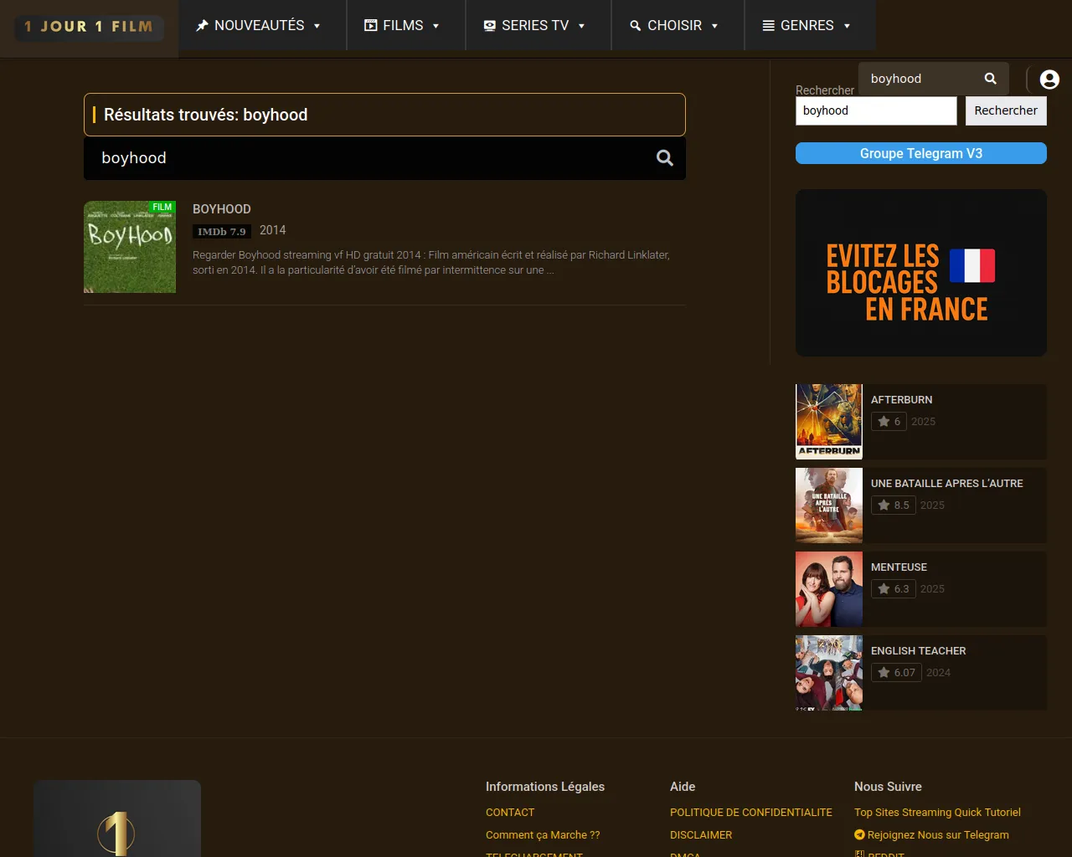Open the UNE BATAILLE APRES L'AUTRE title
Screen dimensions: 1072x857
(947, 484)
